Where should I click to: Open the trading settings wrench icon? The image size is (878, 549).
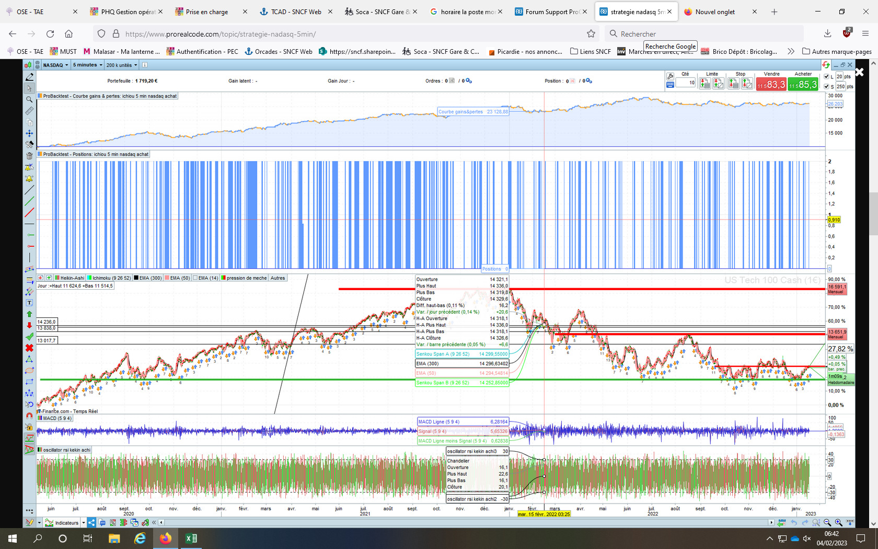coord(670,76)
